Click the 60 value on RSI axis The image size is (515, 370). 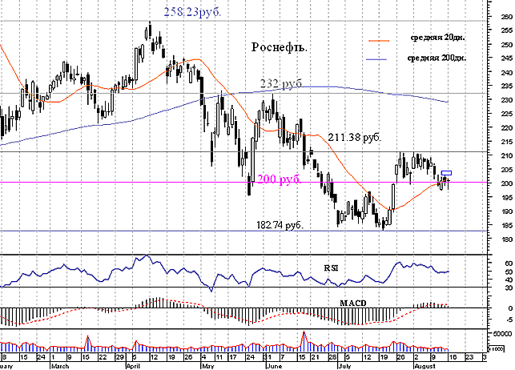[509, 263]
